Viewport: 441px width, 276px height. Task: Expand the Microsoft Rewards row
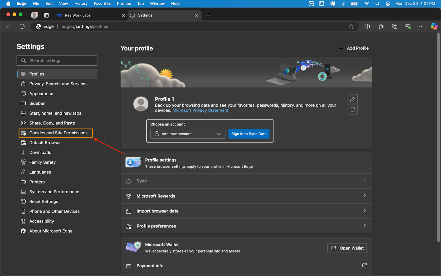[246, 196]
